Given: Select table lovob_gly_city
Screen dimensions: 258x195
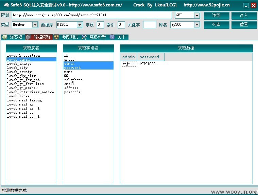Looking at the screenshot, I should 31,76.
